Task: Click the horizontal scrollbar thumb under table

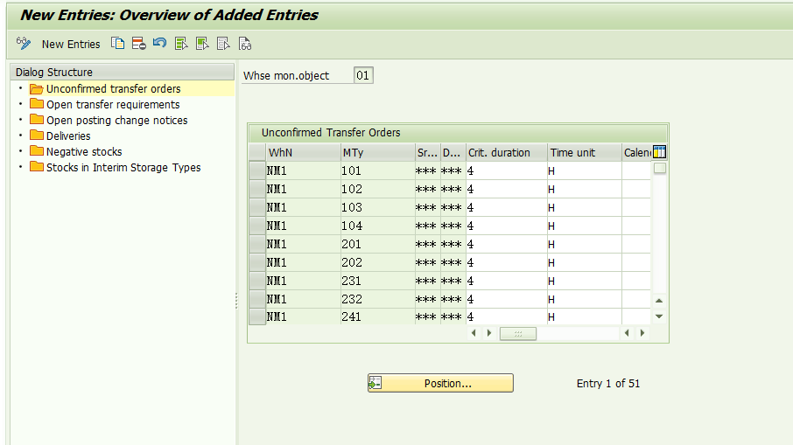Action: 517,333
